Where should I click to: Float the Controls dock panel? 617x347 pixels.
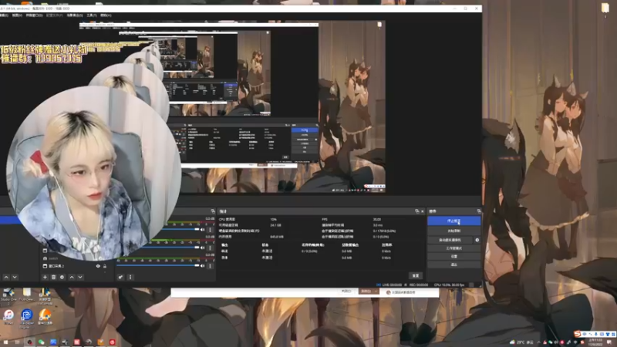pyautogui.click(x=478, y=211)
